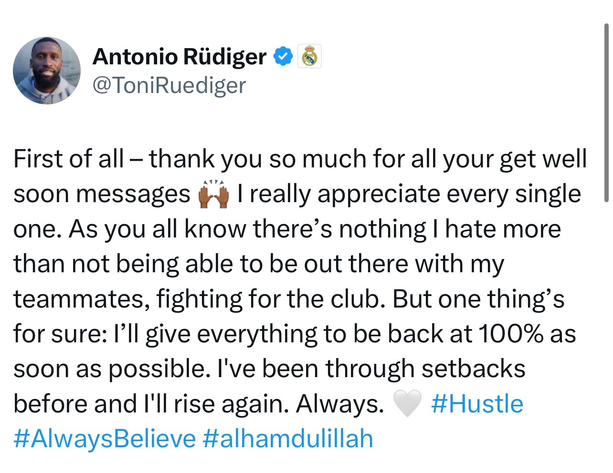
Task: Open the Antonio Rüdiger display name
Action: click(180, 56)
